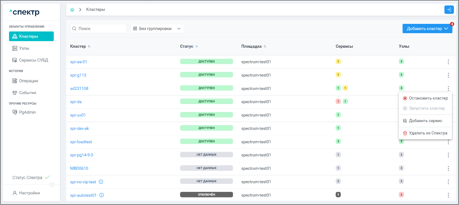Select Удалить из Спектра menu option
This screenshot has height=205, width=459.
pyautogui.click(x=428, y=133)
